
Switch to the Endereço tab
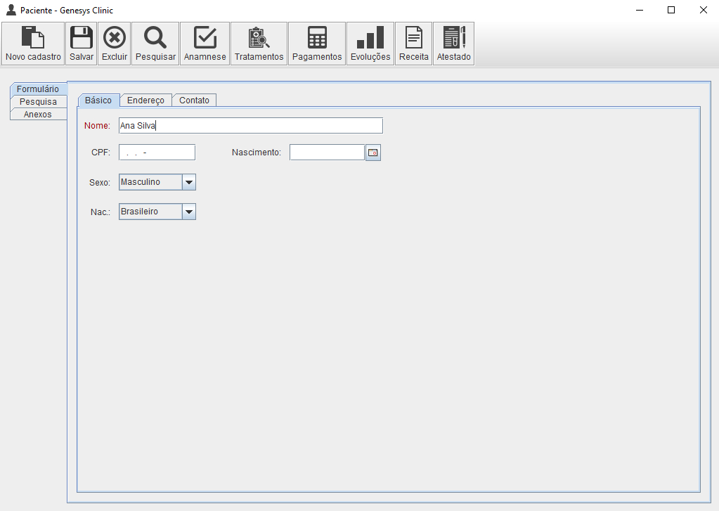[x=145, y=101]
